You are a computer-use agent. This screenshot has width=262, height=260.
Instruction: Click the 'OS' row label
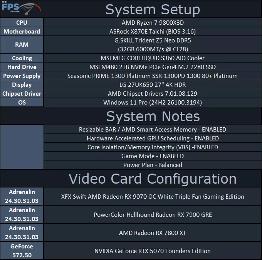click(x=22, y=102)
